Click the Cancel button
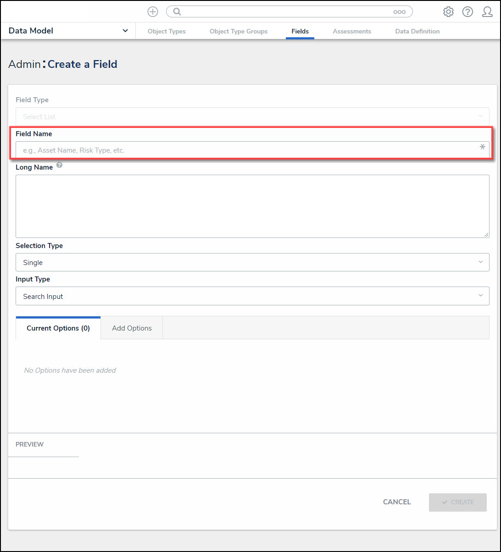This screenshot has height=552, width=501. 397,502
